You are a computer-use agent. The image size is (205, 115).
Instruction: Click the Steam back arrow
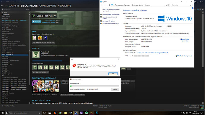click(x=2, y=6)
